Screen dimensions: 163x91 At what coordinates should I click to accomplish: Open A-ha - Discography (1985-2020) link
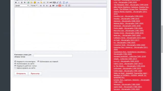click(125, 2)
